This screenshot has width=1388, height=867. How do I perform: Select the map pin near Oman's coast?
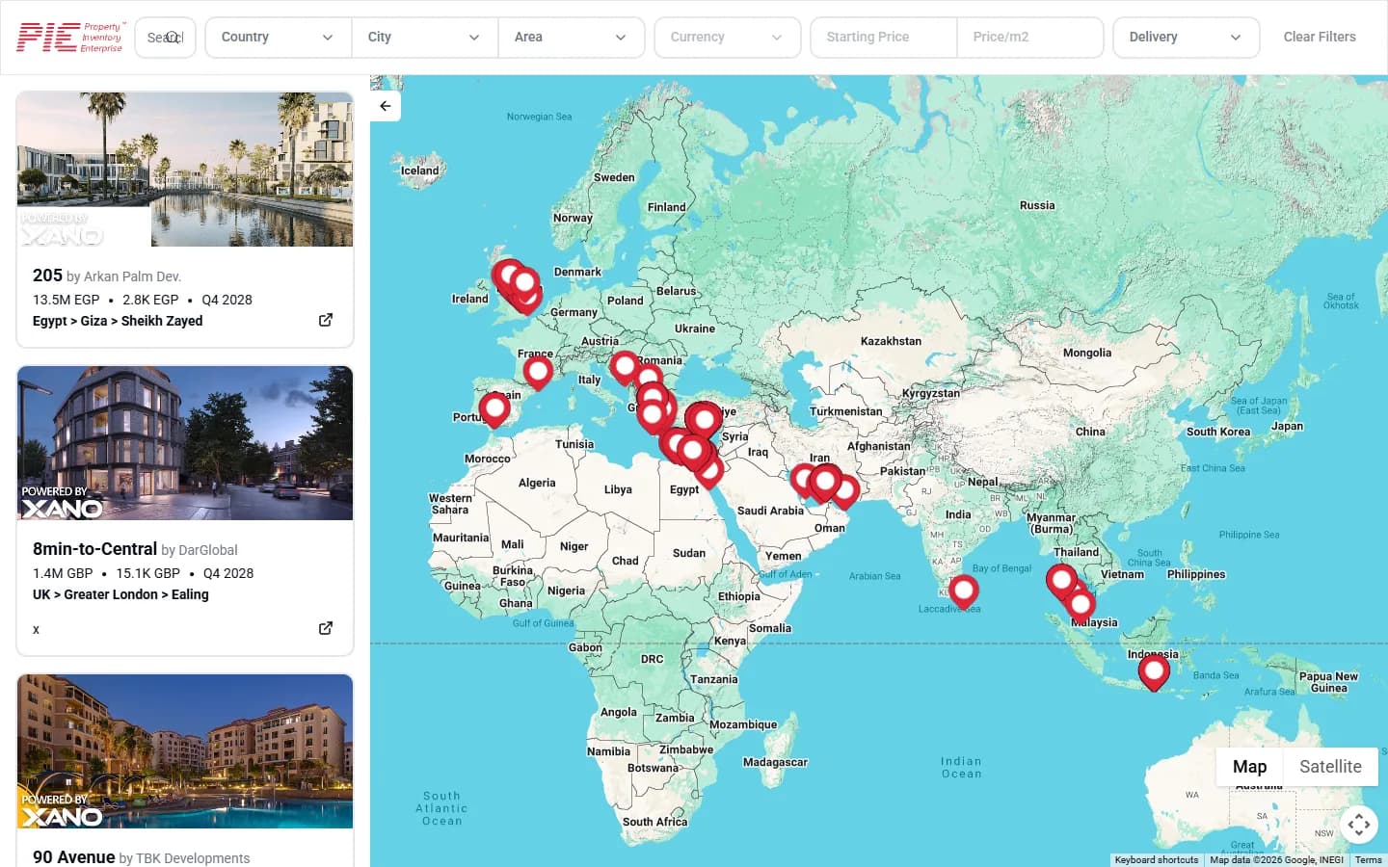[844, 490]
